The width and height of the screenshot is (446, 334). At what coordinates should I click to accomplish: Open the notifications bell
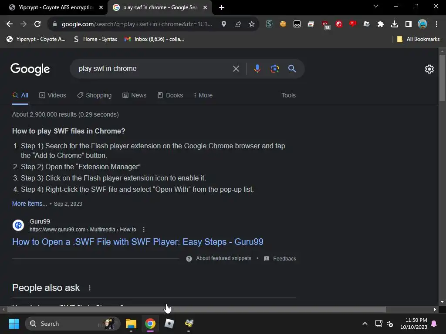(434, 324)
